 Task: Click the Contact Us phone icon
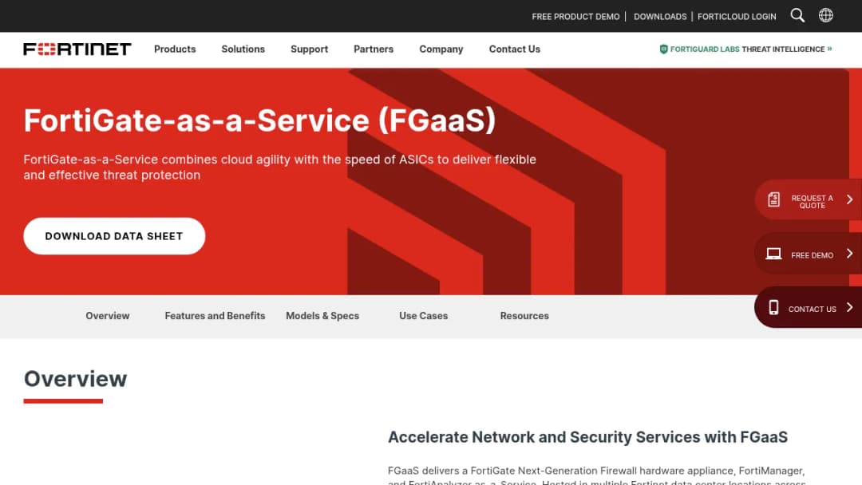point(773,308)
